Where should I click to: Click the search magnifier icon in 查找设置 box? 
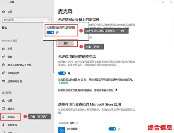pos(49,20)
